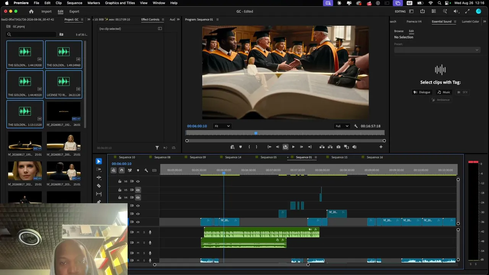Select the Track Select Forward tool

99,170
